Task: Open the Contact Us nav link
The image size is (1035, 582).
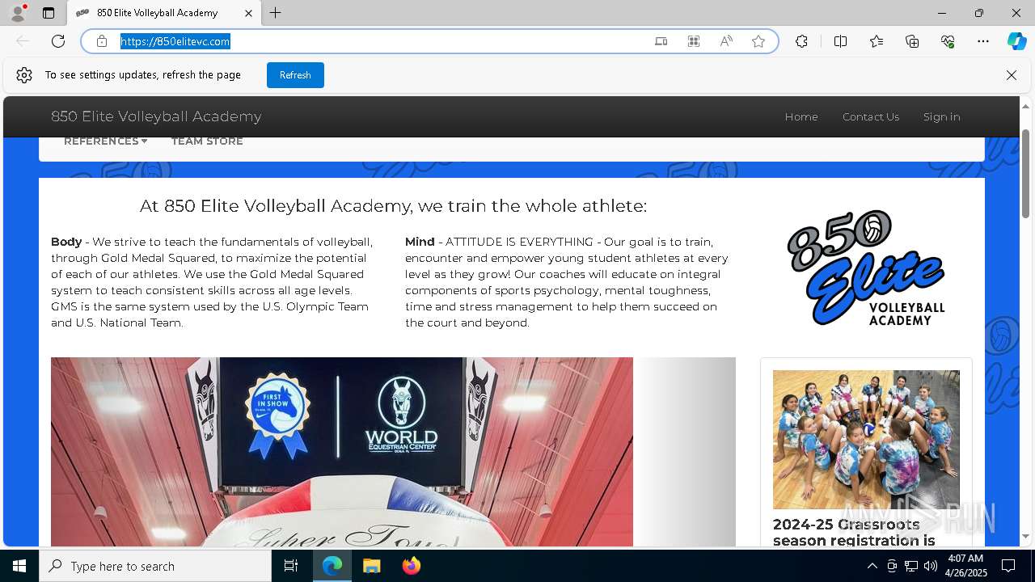Action: [871, 116]
